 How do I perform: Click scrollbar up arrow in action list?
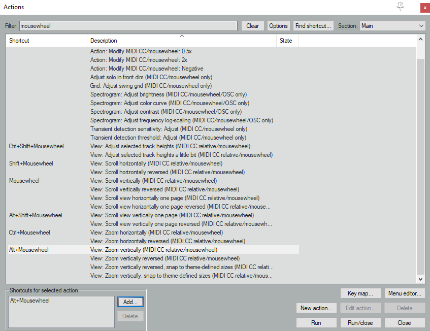pyautogui.click(x=420, y=39)
